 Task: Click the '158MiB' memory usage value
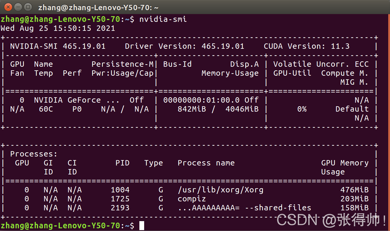pyautogui.click(x=354, y=208)
